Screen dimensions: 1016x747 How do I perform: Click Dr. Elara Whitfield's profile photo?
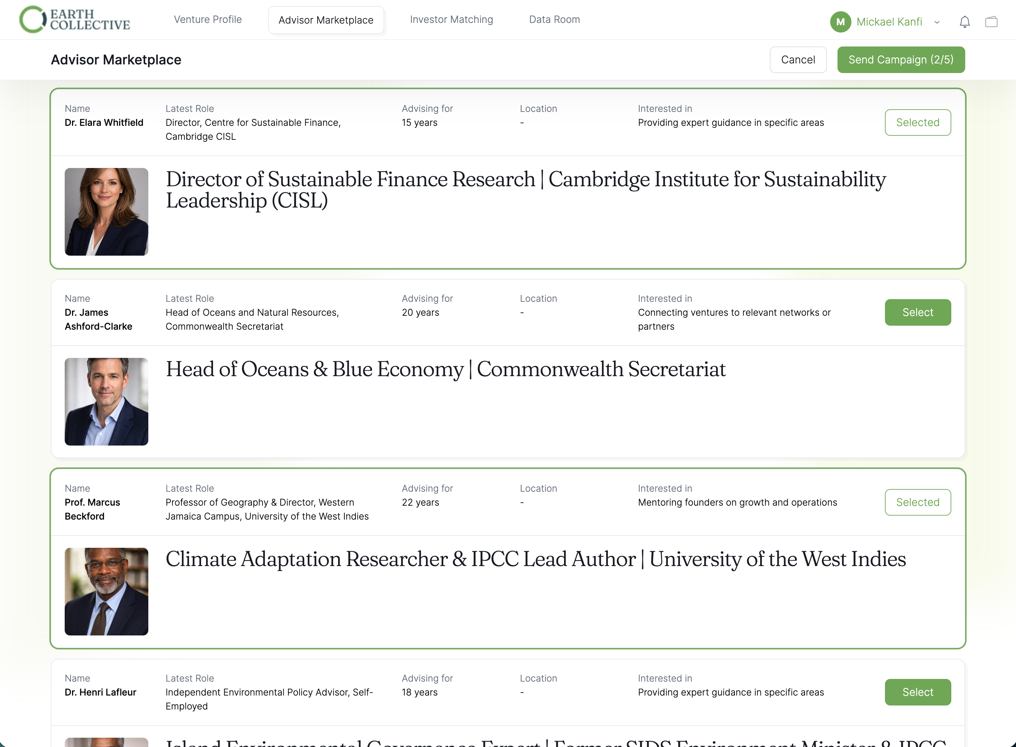pos(106,211)
